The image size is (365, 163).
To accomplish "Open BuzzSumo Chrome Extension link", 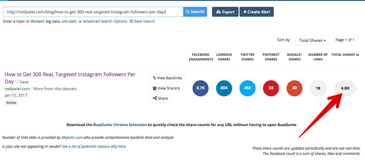I will (120, 125).
